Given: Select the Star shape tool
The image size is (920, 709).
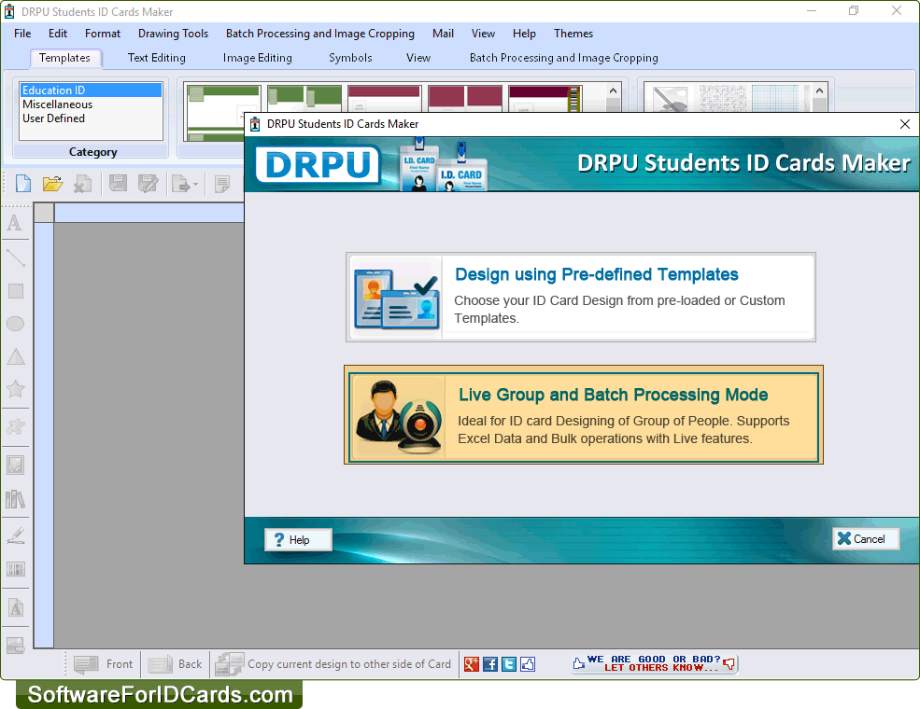Looking at the screenshot, I should 15,389.
